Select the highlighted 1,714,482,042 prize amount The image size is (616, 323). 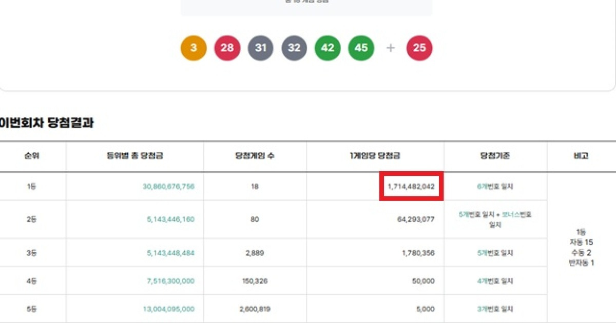[x=411, y=187]
